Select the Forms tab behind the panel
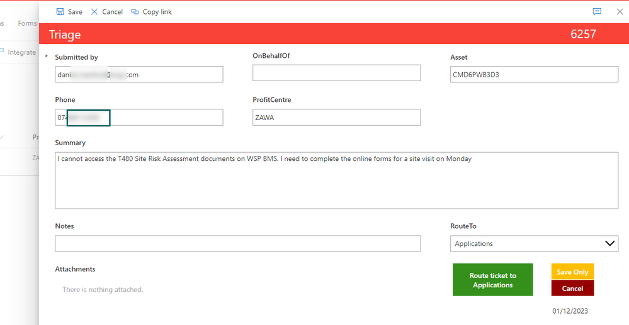The image size is (629, 325). tap(27, 23)
